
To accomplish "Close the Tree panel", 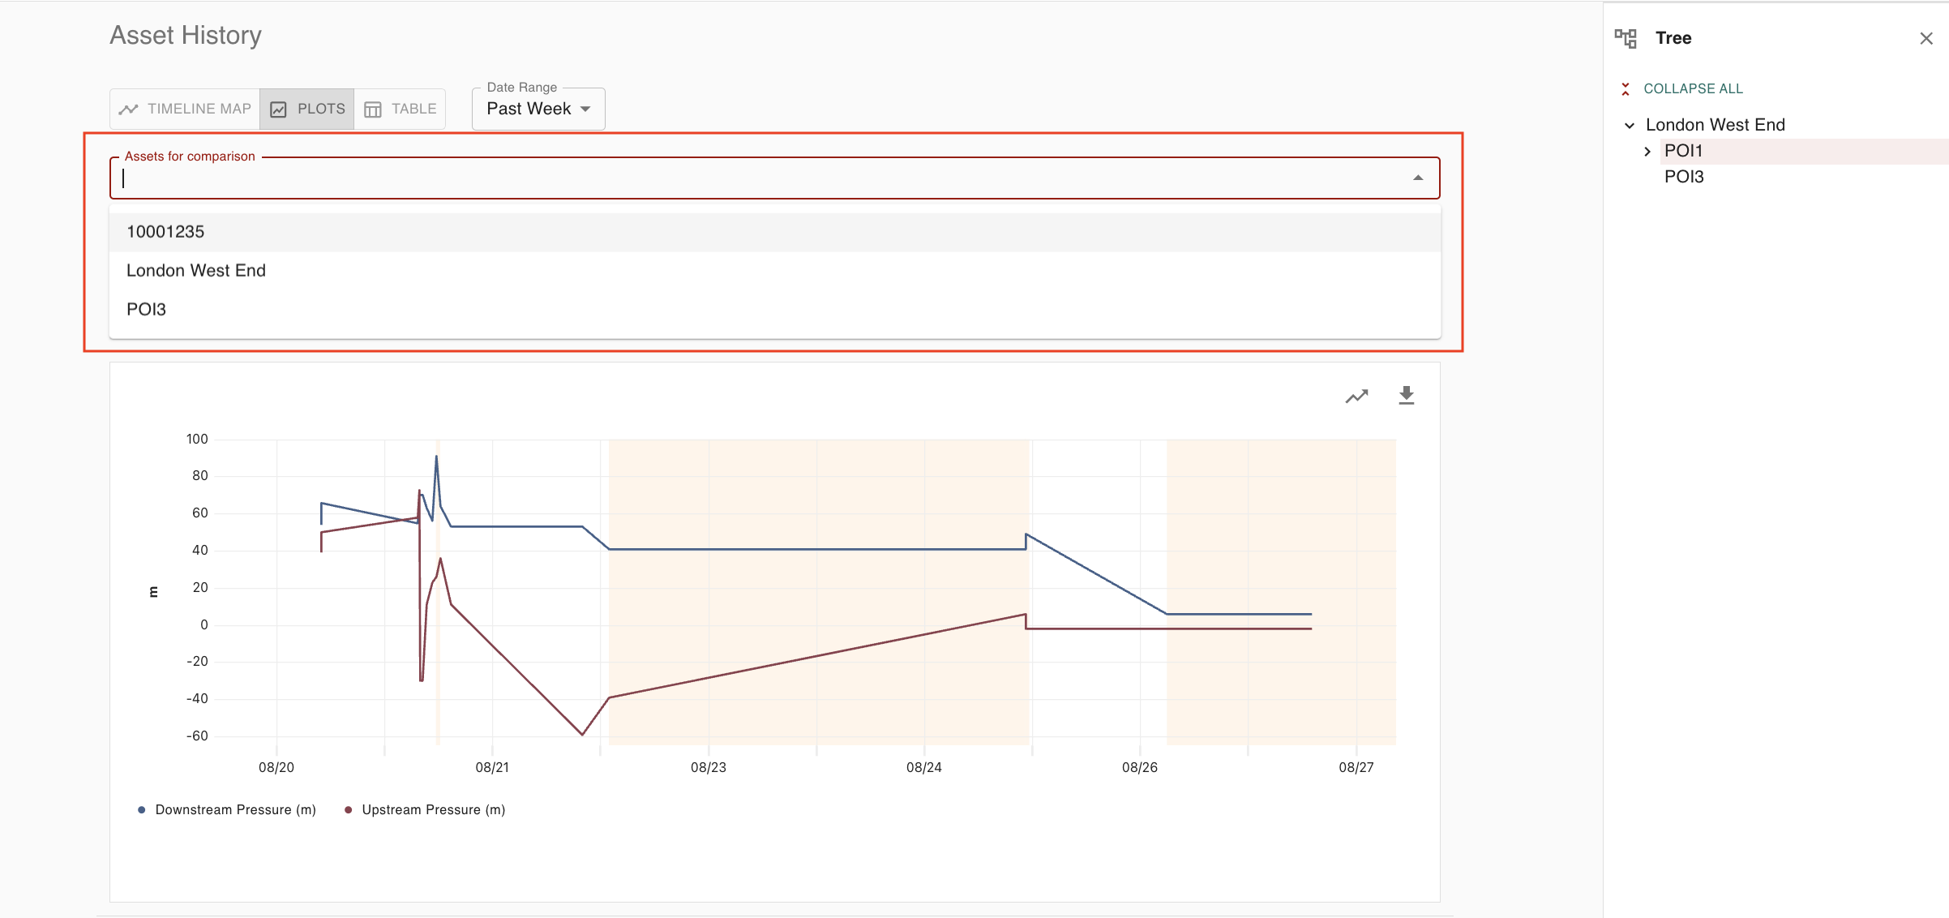I will click(1926, 38).
